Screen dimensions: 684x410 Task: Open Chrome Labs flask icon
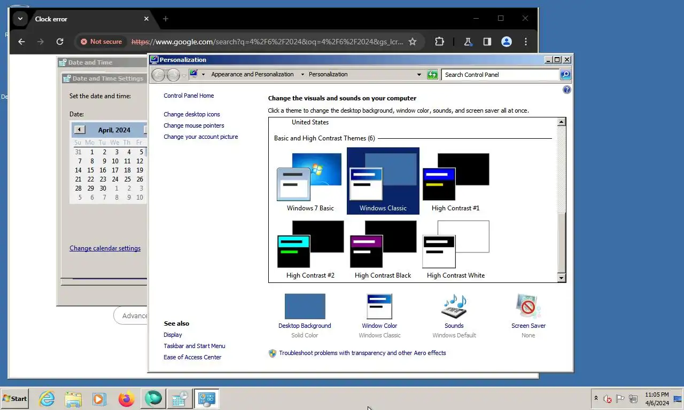point(468,42)
